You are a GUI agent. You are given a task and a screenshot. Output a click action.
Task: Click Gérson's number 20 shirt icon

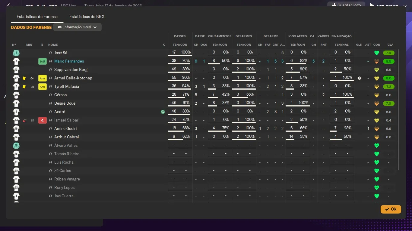[16, 95]
